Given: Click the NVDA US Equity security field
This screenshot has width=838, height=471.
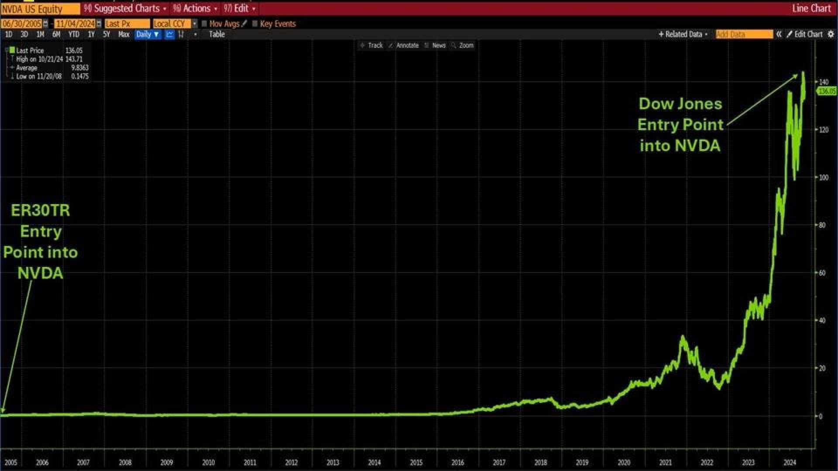Looking at the screenshot, I should (41, 9).
